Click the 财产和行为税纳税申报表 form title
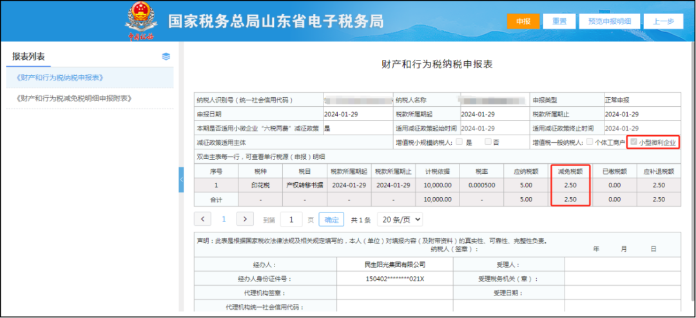696x318 pixels. click(437, 64)
